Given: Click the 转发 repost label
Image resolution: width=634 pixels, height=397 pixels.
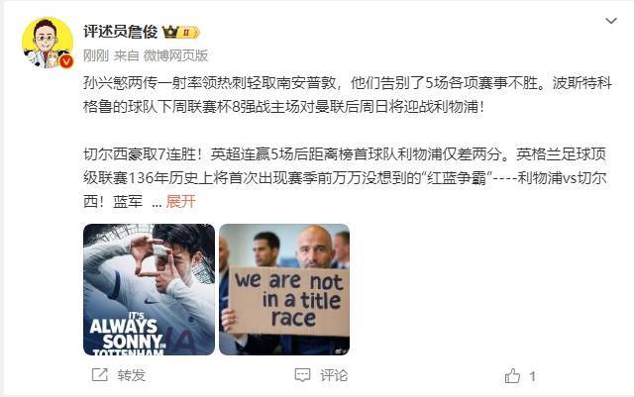Looking at the screenshot, I should [132, 375].
